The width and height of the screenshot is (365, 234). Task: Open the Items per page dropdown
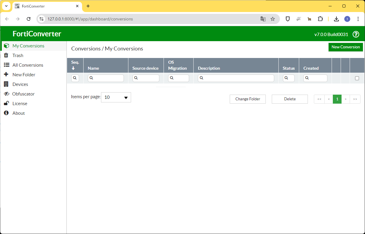pos(116,97)
